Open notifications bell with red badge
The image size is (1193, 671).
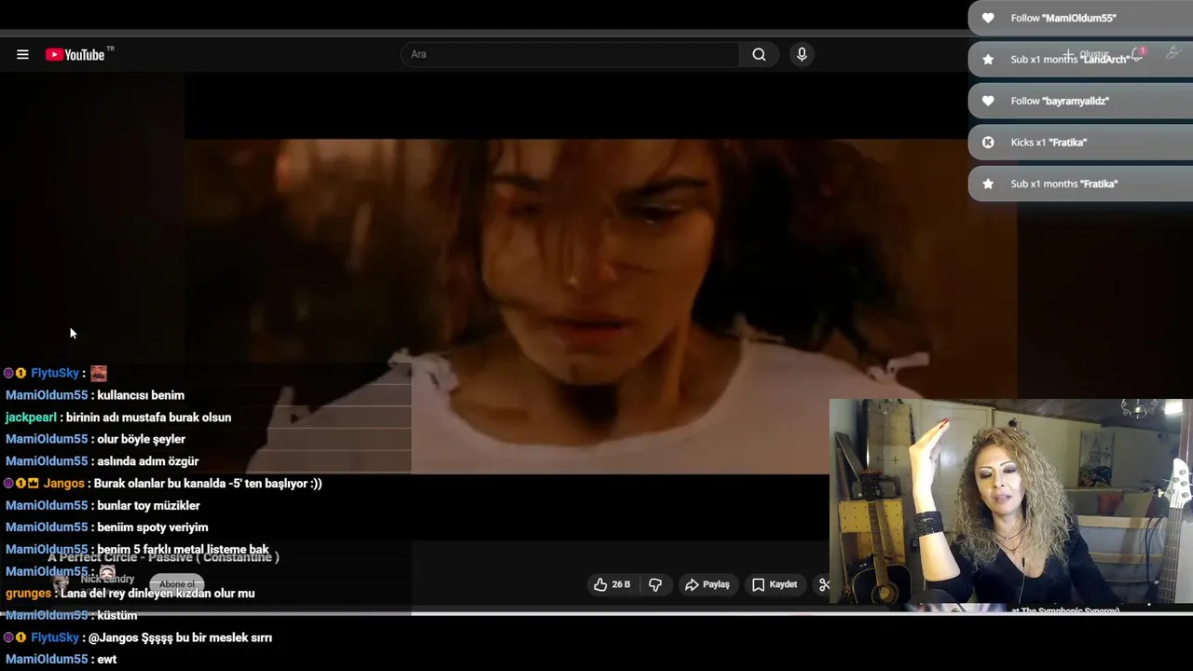(x=1138, y=54)
